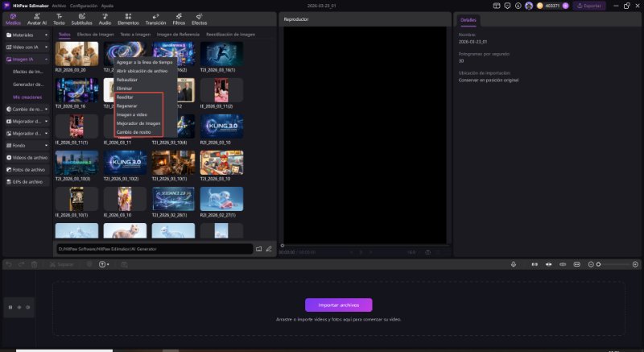The image size is (644, 352).
Task: Select Eliminar in the context menu
Action: [x=124, y=88]
